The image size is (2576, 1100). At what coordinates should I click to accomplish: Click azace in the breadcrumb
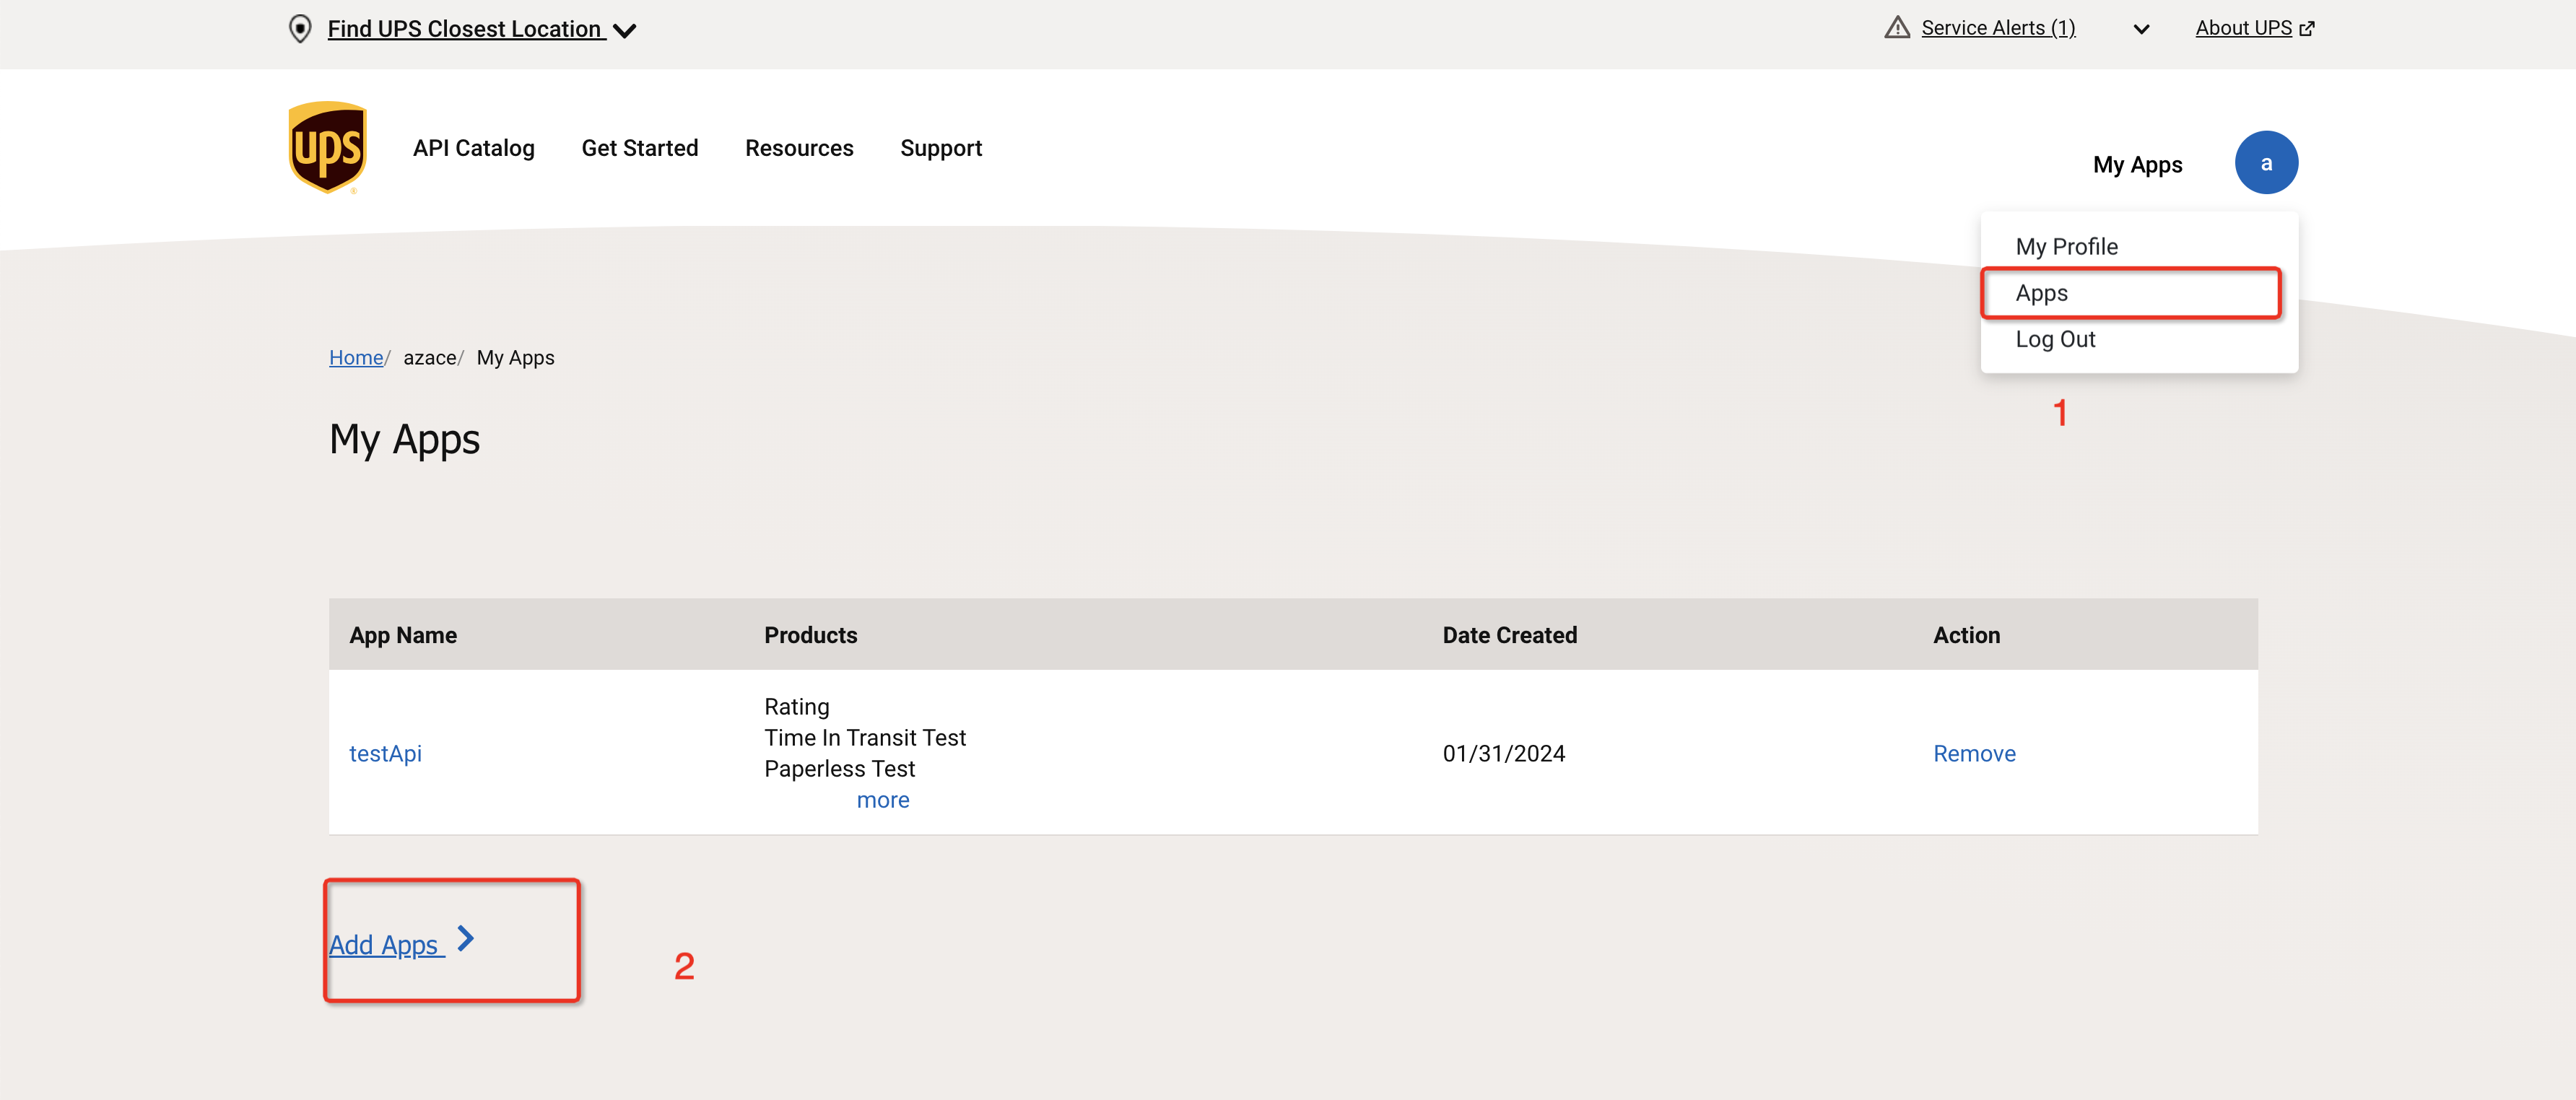click(430, 358)
